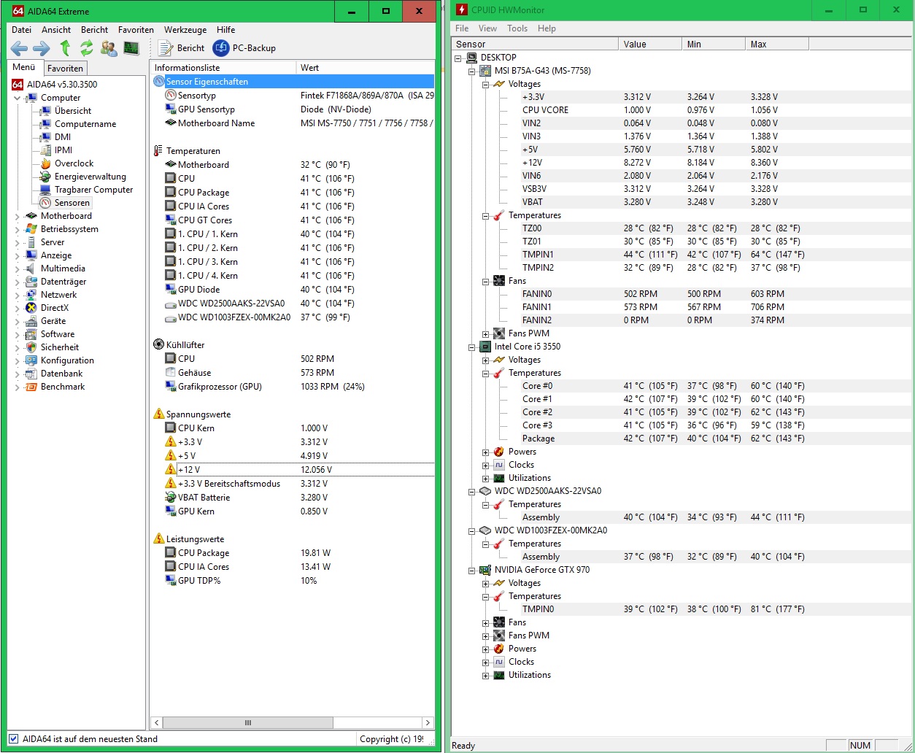Click the DESKTOP computer icon in HWMonitor
The height and width of the screenshot is (753, 915).
(x=471, y=58)
